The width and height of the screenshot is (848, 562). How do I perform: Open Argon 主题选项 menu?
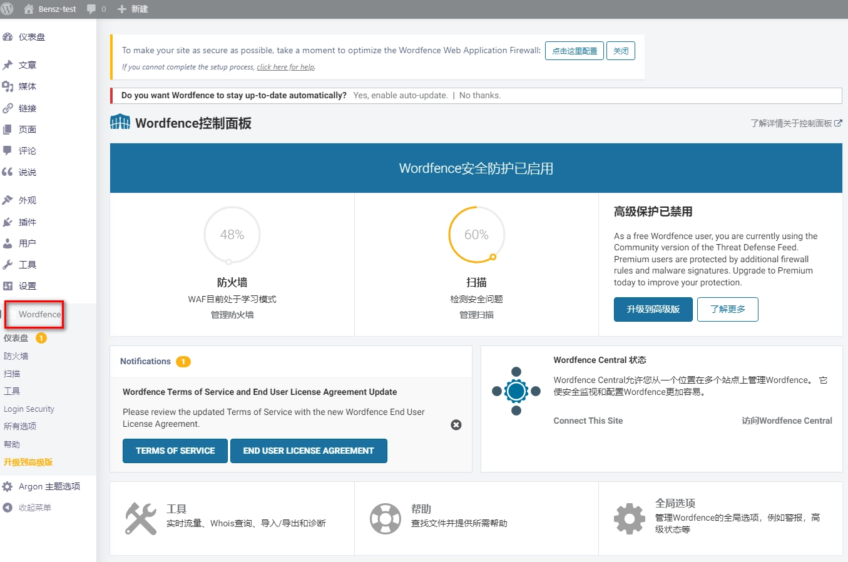click(x=48, y=486)
